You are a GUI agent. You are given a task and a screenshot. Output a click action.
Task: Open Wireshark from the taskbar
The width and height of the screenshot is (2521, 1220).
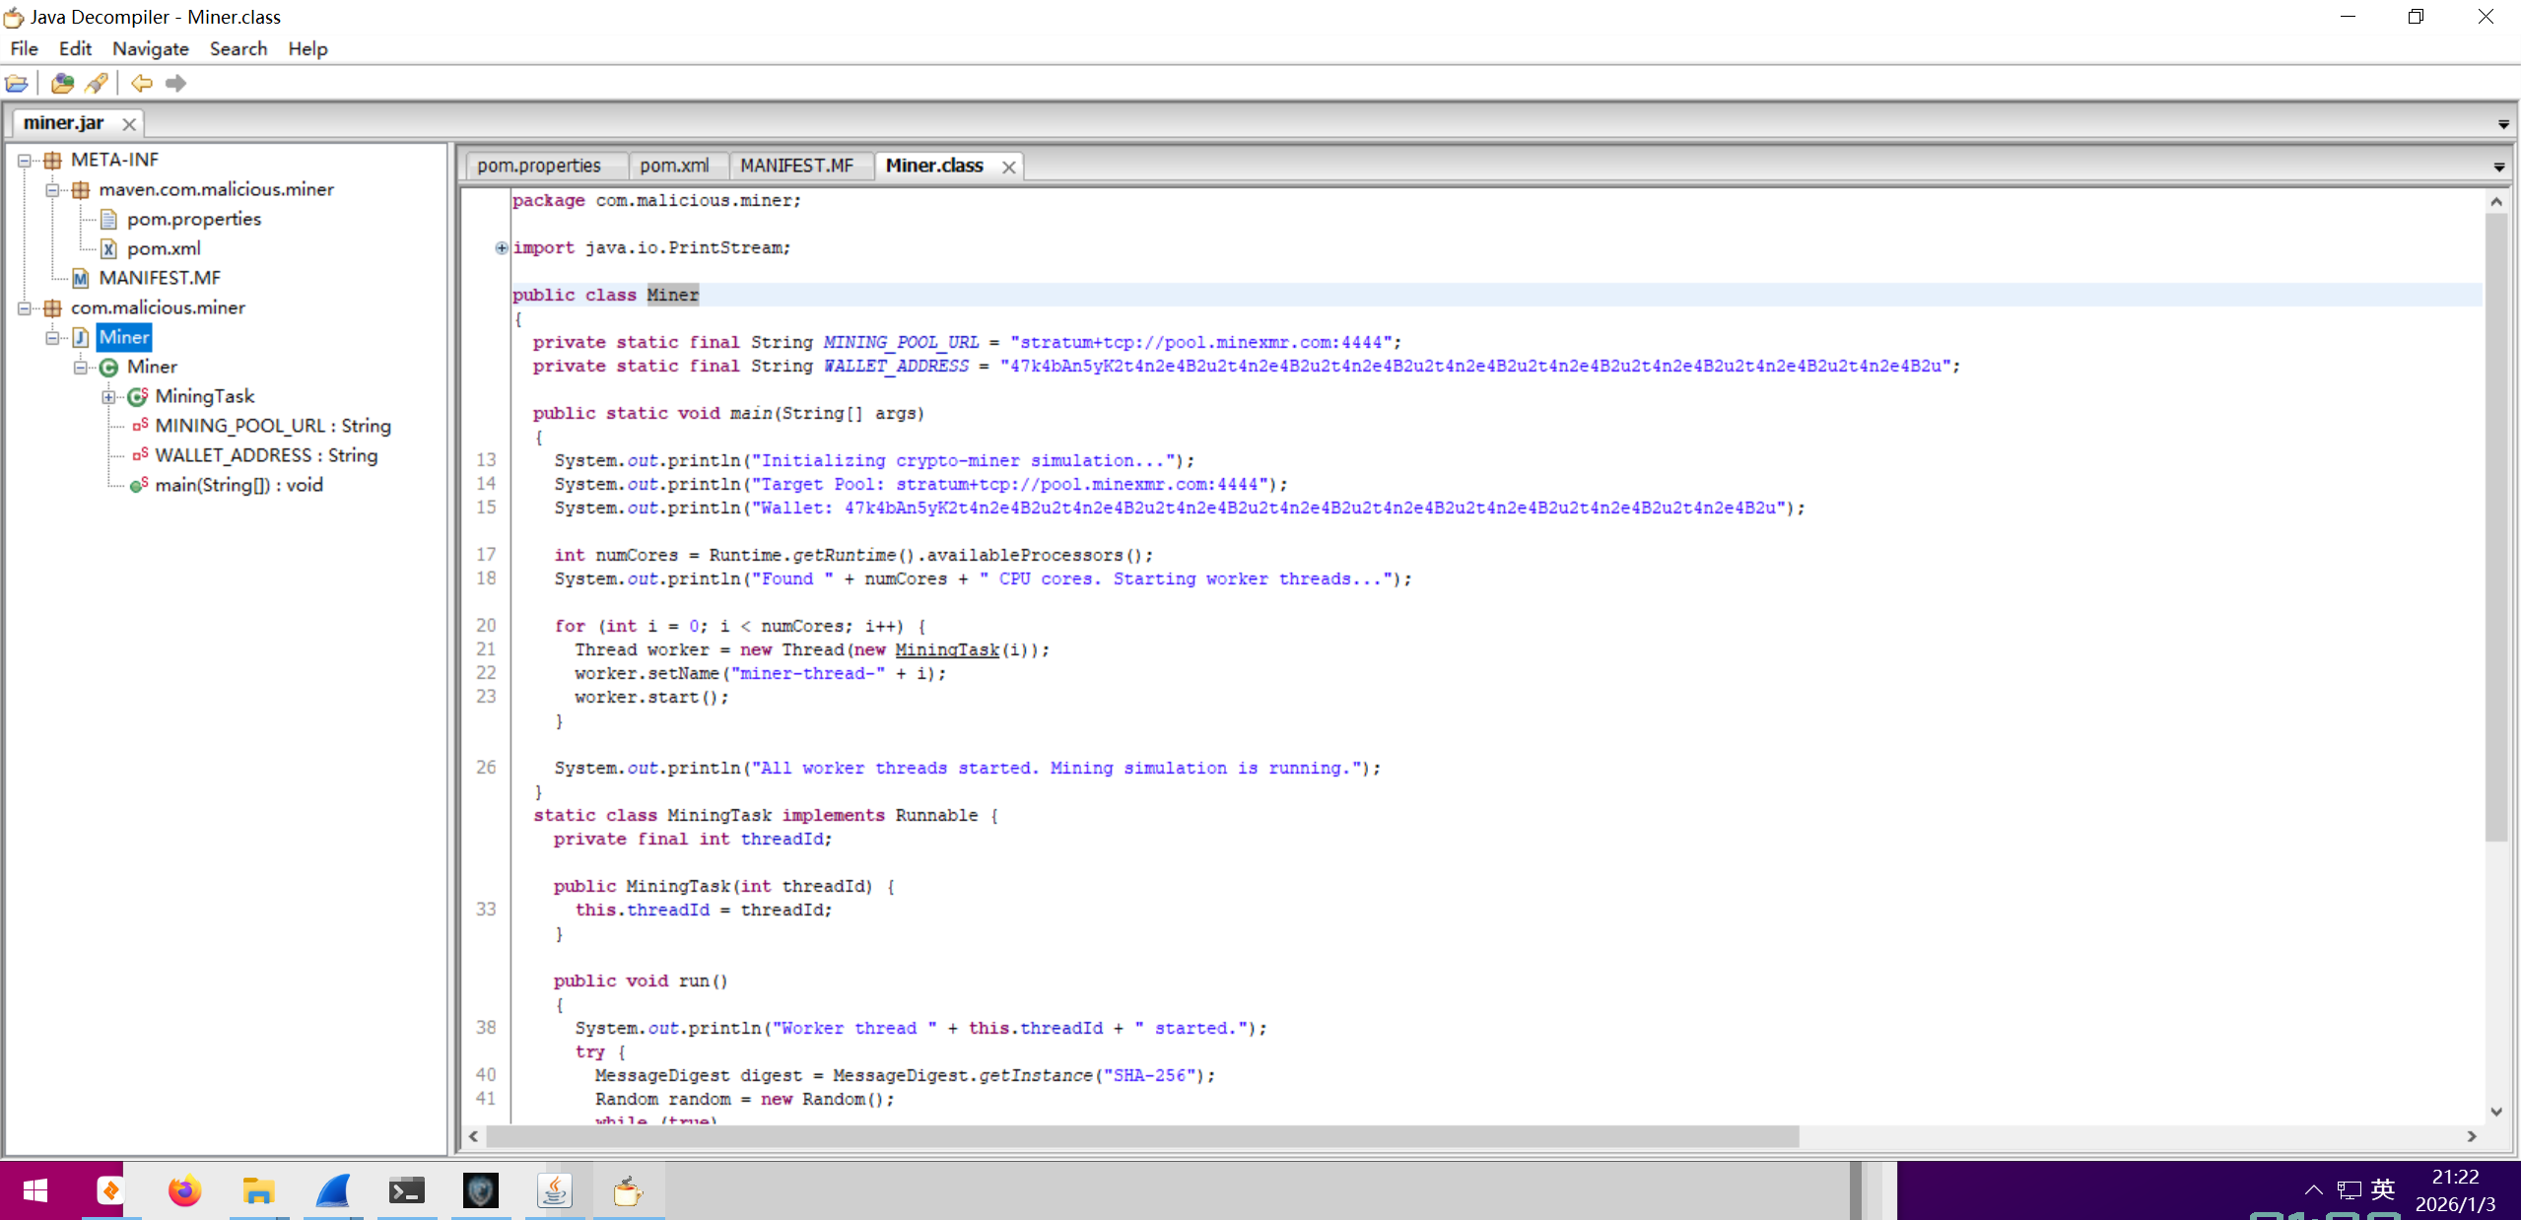point(333,1191)
